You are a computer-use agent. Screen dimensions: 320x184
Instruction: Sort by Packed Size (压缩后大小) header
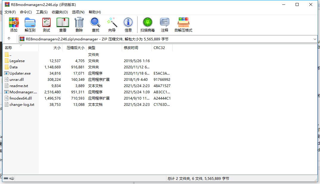tap(74, 48)
